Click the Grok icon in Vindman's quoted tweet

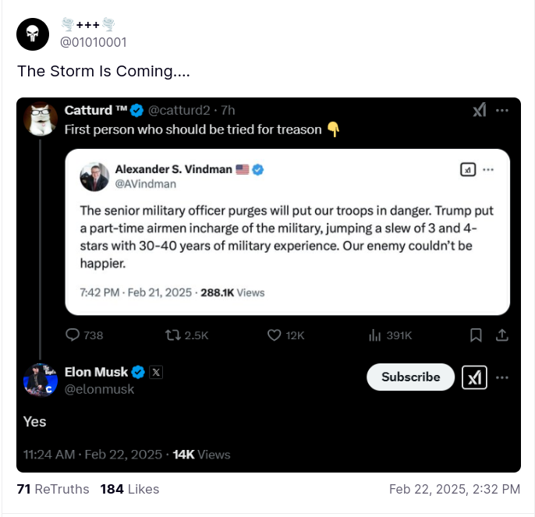tap(467, 169)
